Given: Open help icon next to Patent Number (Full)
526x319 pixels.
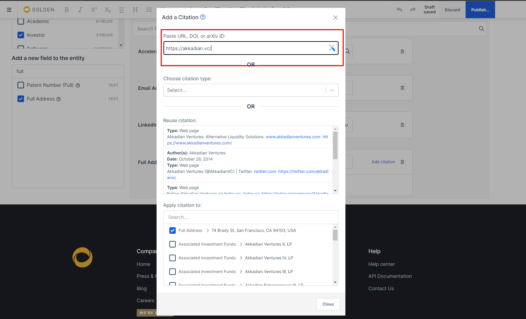Looking at the screenshot, I should pos(78,85).
